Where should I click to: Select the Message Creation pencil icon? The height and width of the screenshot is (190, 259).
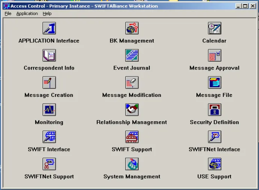point(49,83)
